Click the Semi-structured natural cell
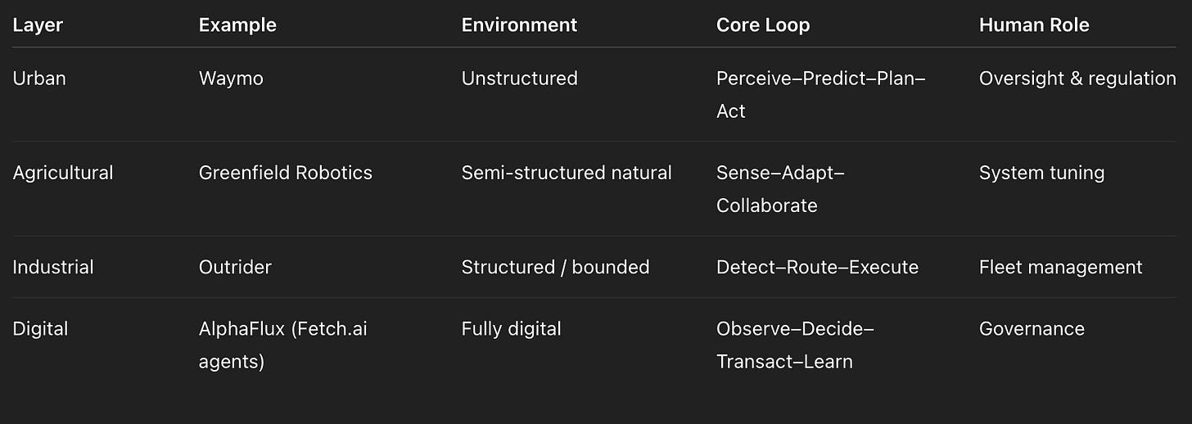The width and height of the screenshot is (1192, 424). click(567, 173)
